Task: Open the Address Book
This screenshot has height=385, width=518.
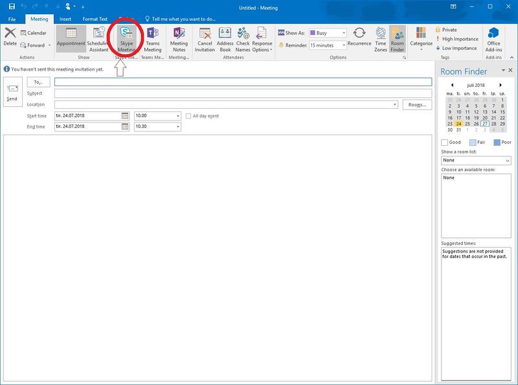Action: click(225, 38)
